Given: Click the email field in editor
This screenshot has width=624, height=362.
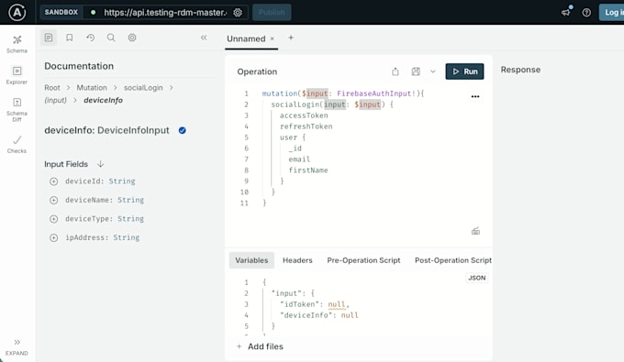Looking at the screenshot, I should [x=299, y=159].
